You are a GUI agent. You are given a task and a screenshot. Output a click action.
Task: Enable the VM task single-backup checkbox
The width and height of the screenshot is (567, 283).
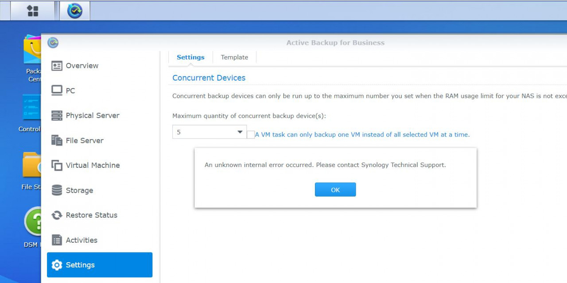pyautogui.click(x=251, y=135)
